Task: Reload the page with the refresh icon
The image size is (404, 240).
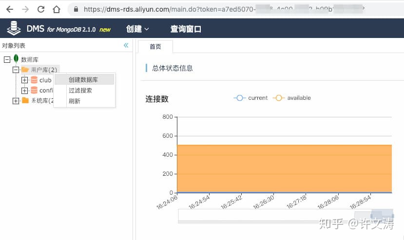Action: tap(41, 9)
